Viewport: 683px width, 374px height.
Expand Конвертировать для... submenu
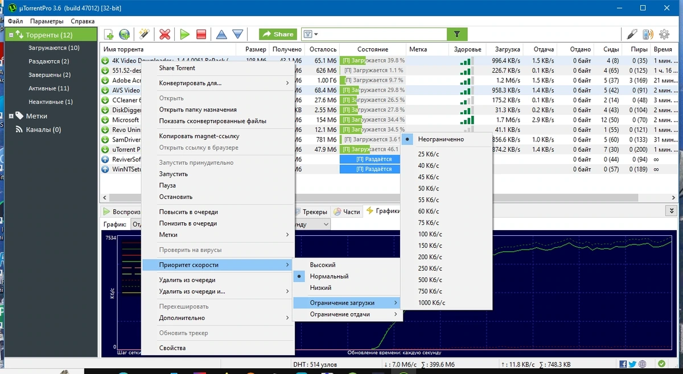(217, 83)
